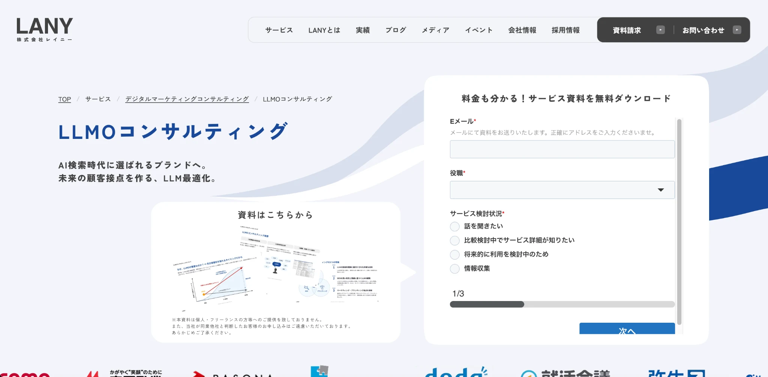
Task: Click the お問い合わせ header button
Action: pyautogui.click(x=703, y=30)
